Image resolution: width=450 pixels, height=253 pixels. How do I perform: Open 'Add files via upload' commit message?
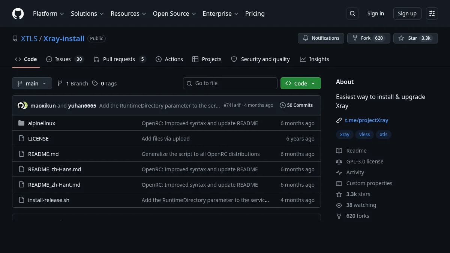[x=166, y=139]
